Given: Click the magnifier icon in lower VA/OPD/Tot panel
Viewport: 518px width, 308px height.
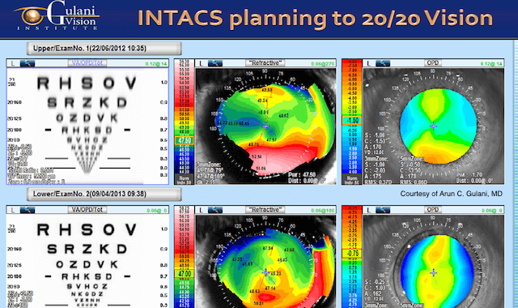Looking at the screenshot, I should point(28,210).
